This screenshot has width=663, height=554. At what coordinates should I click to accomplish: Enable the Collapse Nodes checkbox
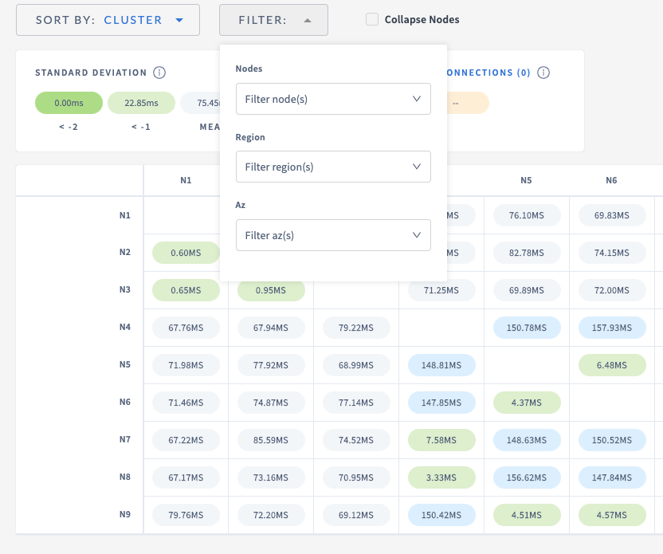tap(372, 19)
